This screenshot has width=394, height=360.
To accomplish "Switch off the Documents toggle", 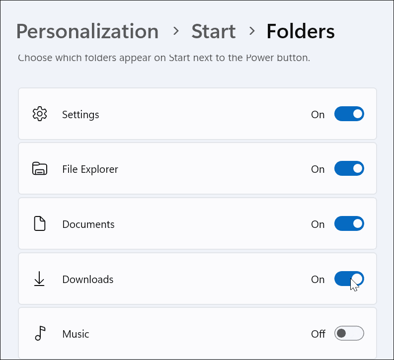I will click(x=349, y=224).
